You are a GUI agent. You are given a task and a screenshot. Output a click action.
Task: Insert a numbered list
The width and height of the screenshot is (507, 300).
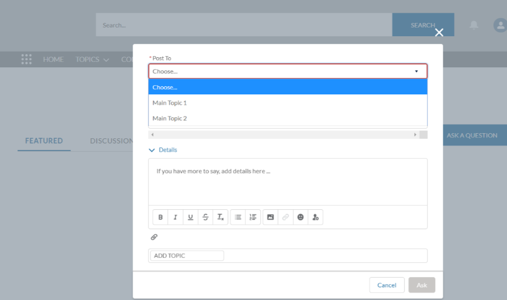click(x=253, y=217)
